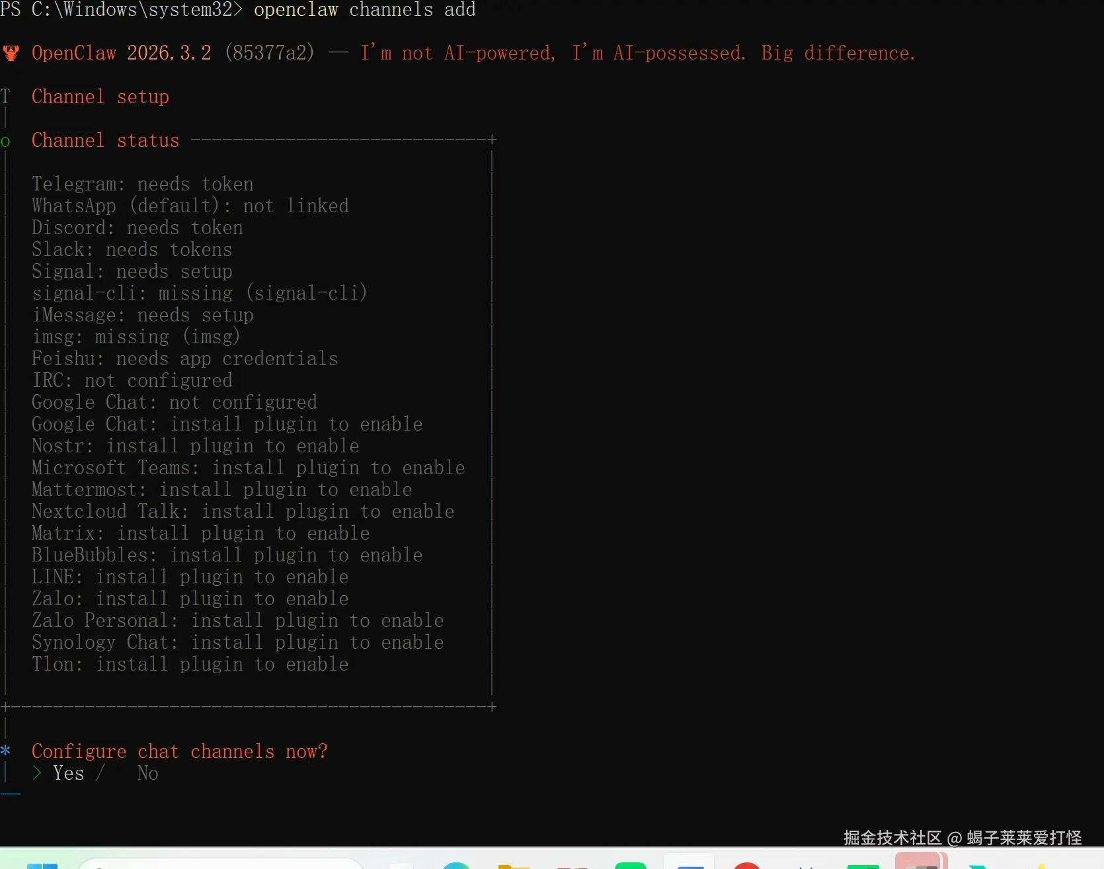The width and height of the screenshot is (1104, 869).
Task: Click 'Slack: needs tokens' line
Action: point(132,249)
